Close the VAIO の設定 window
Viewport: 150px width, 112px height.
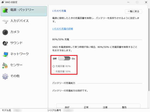[146, 2]
